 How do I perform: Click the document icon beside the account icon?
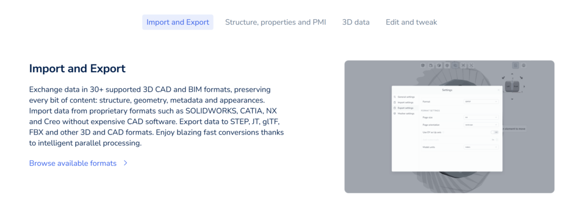click(x=516, y=66)
